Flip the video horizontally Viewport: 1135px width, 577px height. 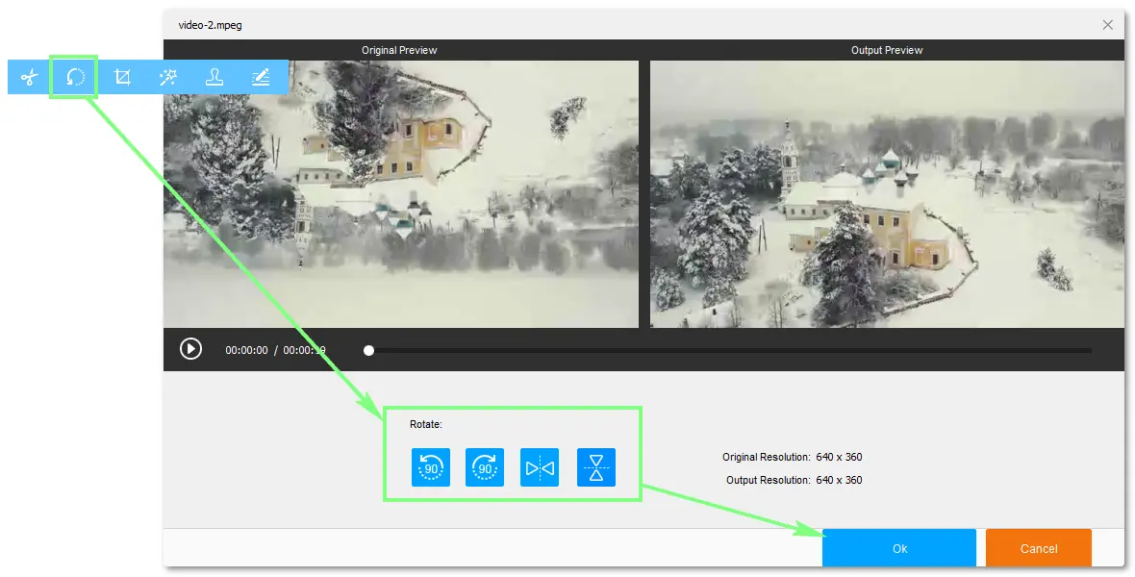tap(540, 468)
